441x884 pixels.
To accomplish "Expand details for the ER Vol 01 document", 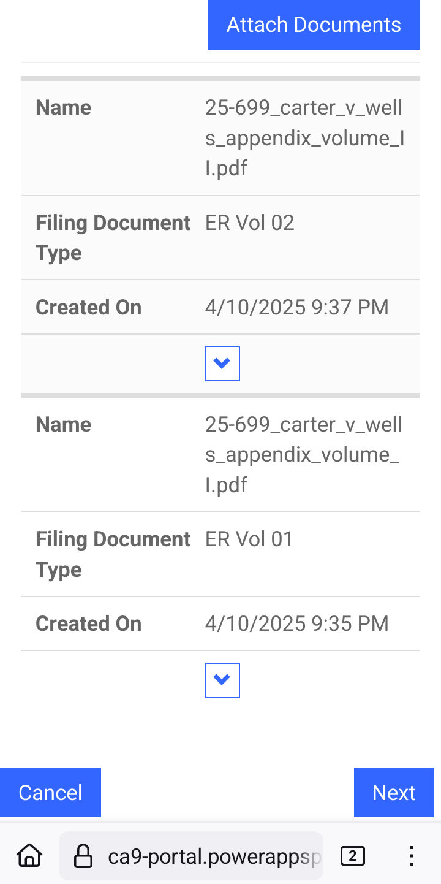I will [222, 680].
